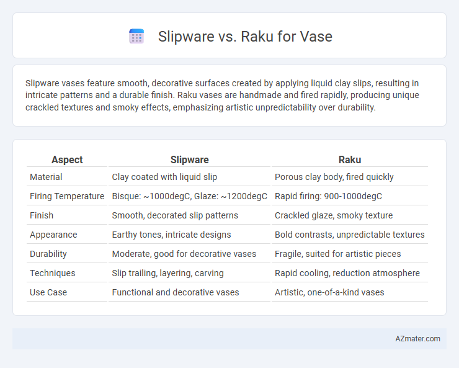Select 'Fragile, suited for artistic pieces' cell

pyautogui.click(x=338, y=254)
